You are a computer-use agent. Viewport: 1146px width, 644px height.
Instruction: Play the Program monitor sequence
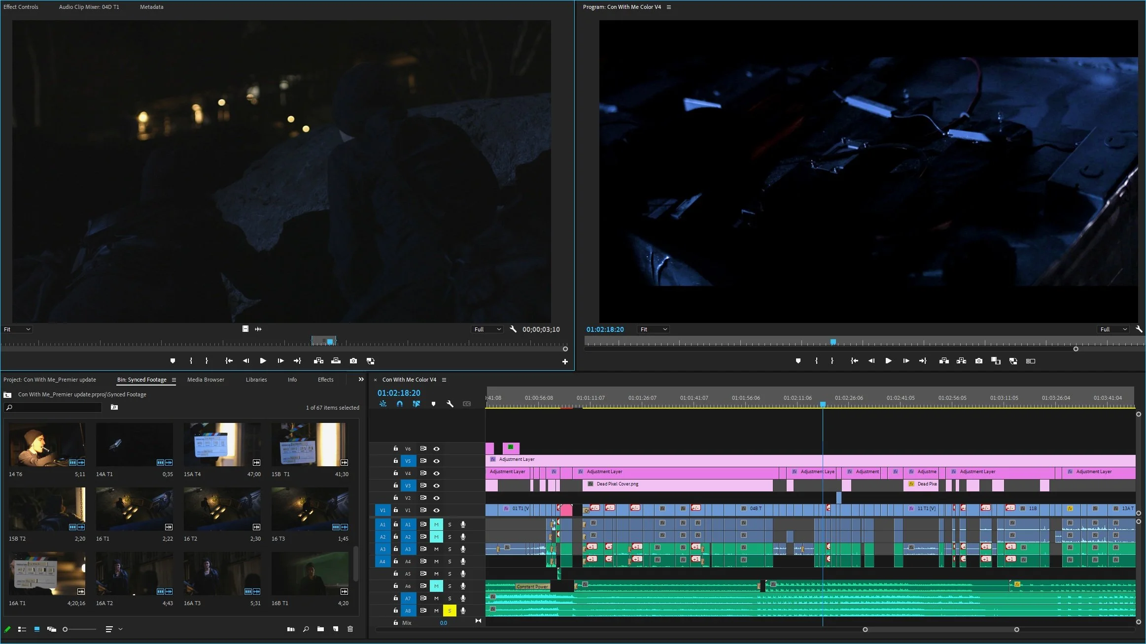pyautogui.click(x=888, y=361)
